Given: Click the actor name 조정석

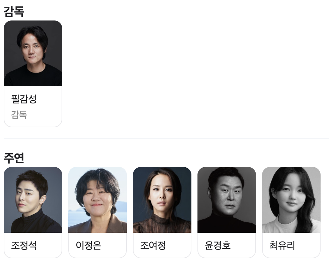Looking at the screenshot, I should (x=24, y=245).
